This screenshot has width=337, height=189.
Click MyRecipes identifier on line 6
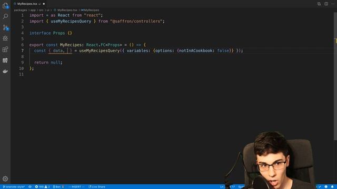click(x=71, y=45)
